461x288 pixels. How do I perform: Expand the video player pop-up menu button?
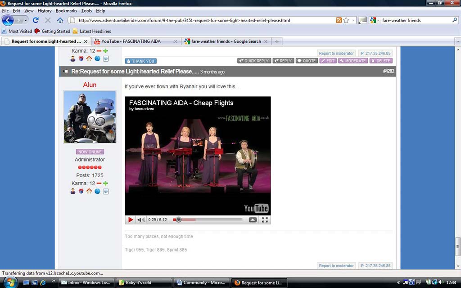point(253,220)
